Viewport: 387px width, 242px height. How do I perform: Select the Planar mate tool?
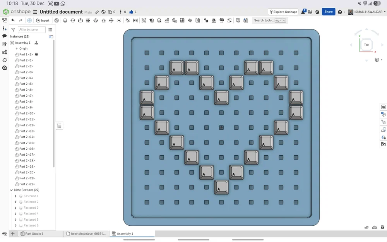click(x=88, y=21)
